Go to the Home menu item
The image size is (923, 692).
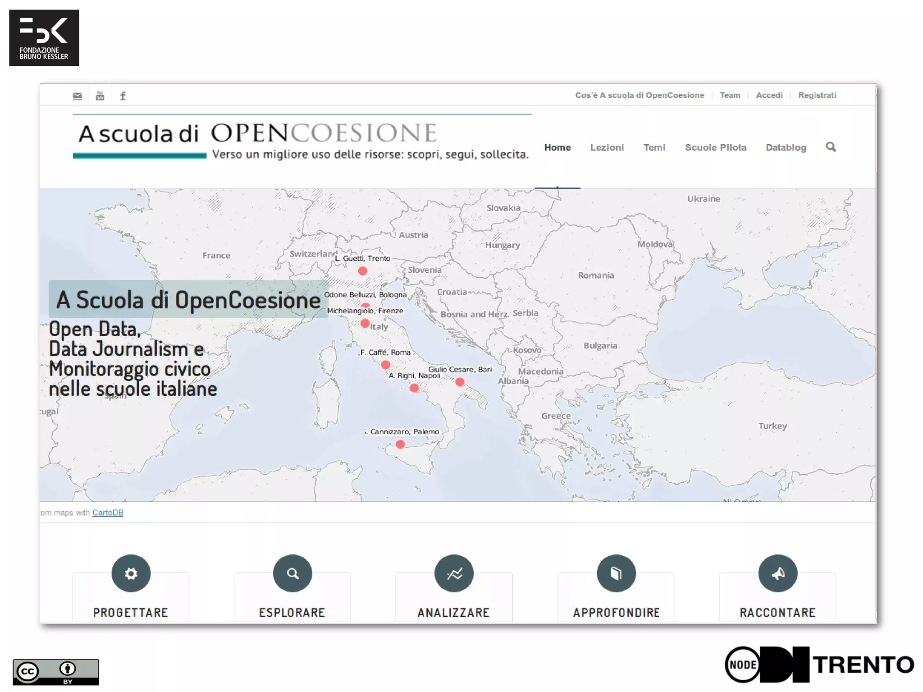pyautogui.click(x=557, y=147)
